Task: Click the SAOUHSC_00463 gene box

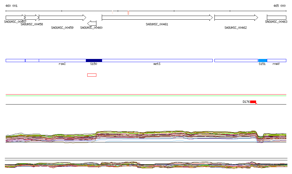Action: pyautogui.click(x=276, y=18)
